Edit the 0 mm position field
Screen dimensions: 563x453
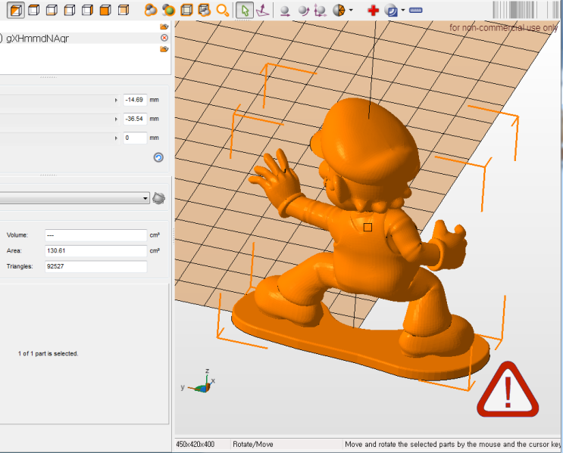(x=135, y=138)
